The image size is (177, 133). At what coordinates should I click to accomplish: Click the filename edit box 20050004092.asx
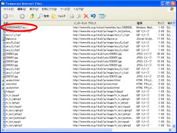(x=17, y=27)
